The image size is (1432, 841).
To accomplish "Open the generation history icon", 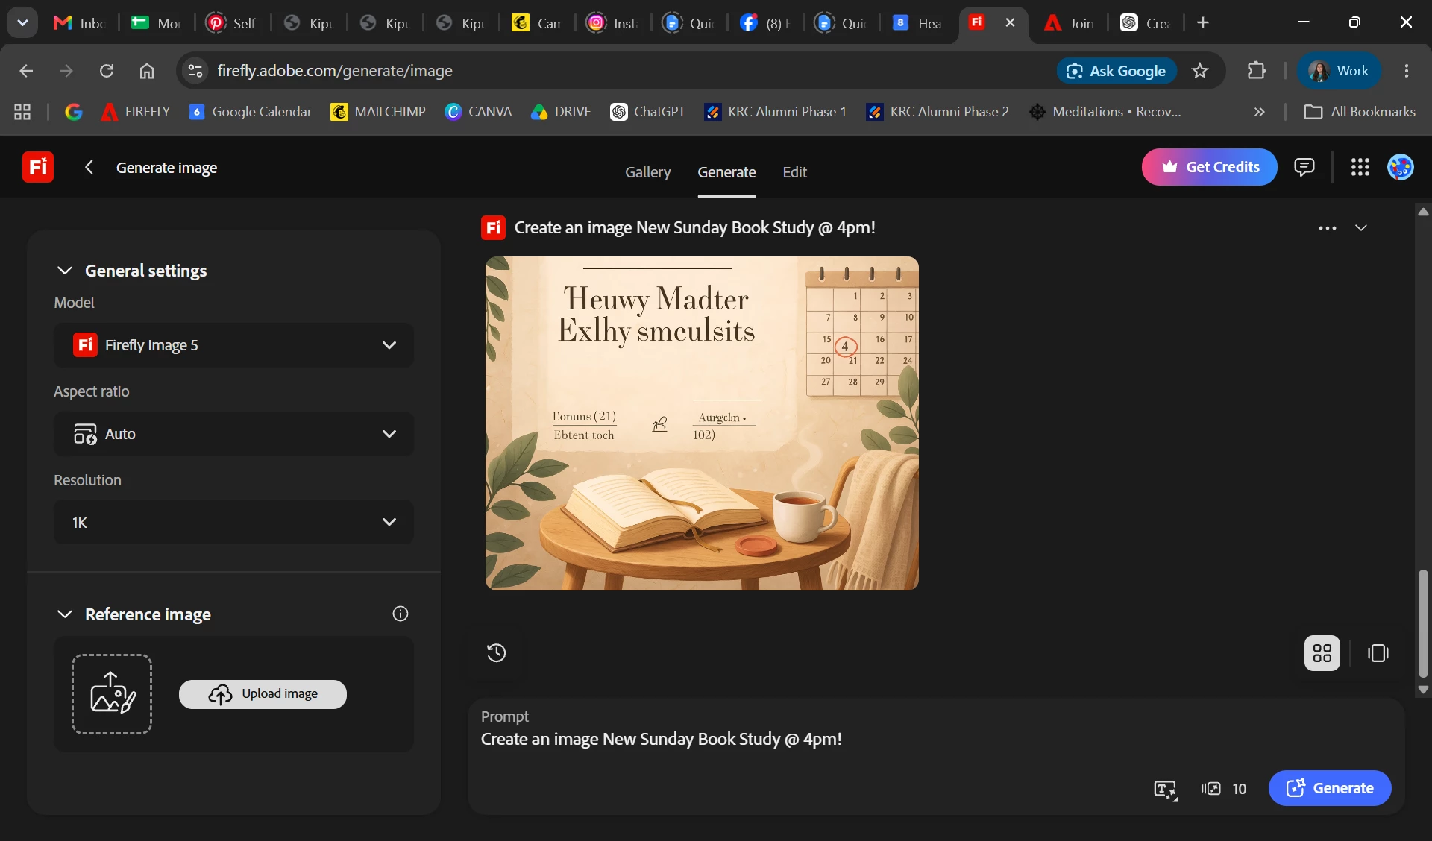I will (496, 653).
